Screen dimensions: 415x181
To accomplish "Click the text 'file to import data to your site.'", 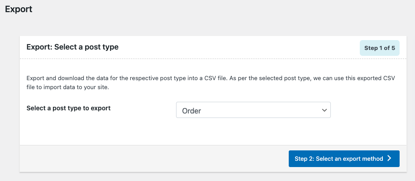I will click(x=68, y=87).
